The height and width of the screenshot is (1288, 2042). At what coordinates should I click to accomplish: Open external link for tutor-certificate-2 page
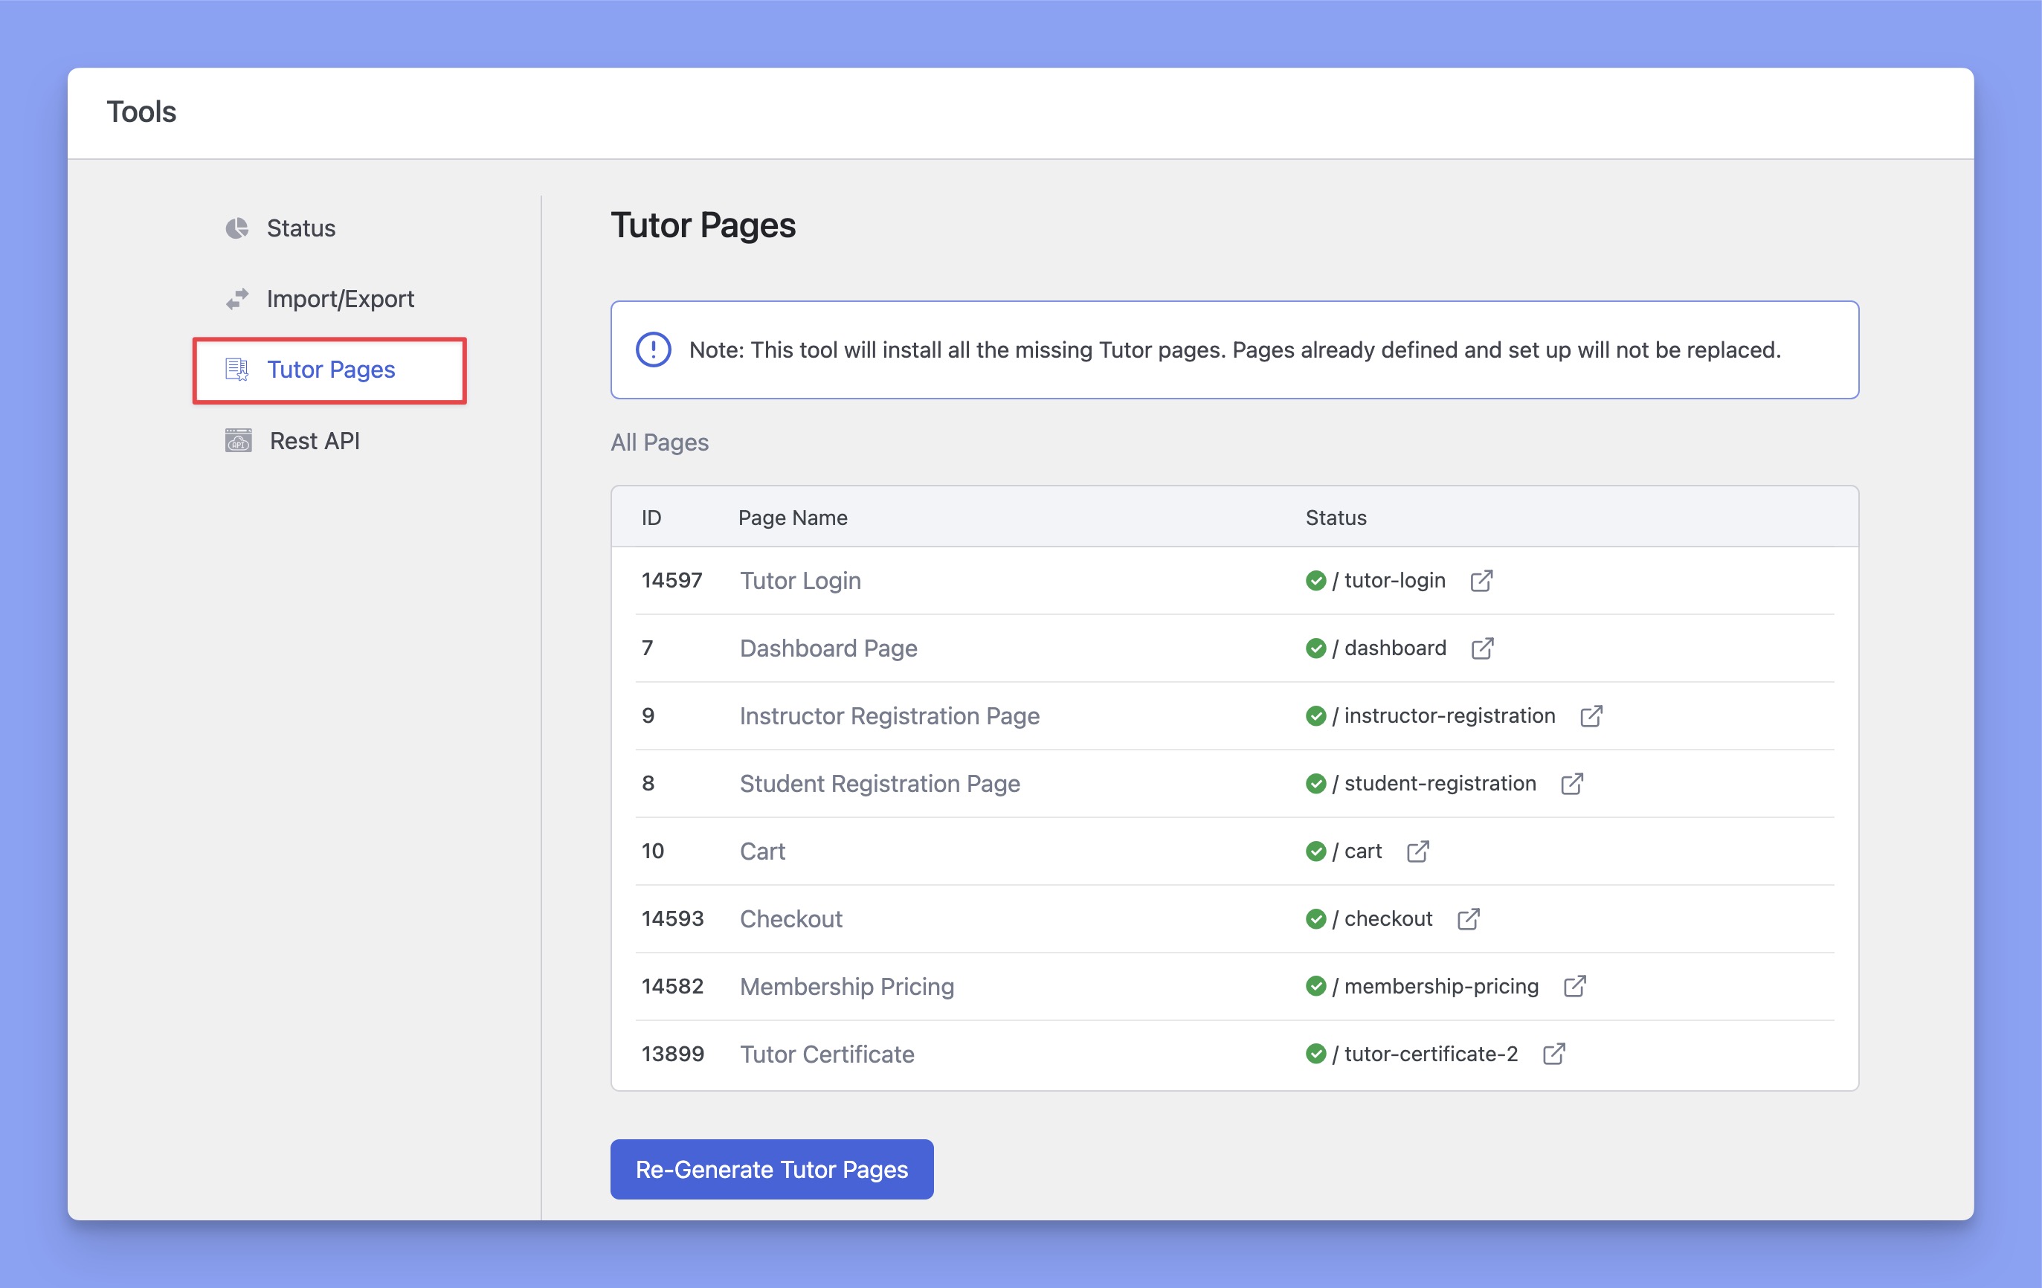tap(1553, 1054)
